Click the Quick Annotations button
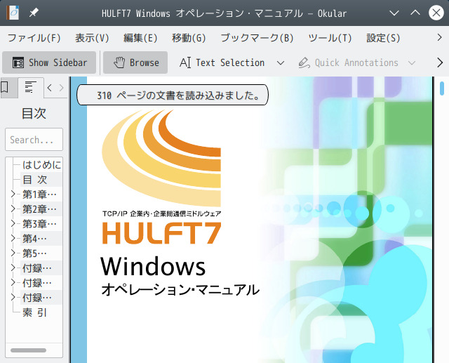The width and height of the screenshot is (449, 363). click(x=348, y=62)
